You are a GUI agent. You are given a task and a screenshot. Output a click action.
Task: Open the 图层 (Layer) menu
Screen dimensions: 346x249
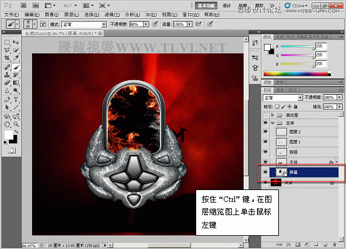point(71,14)
